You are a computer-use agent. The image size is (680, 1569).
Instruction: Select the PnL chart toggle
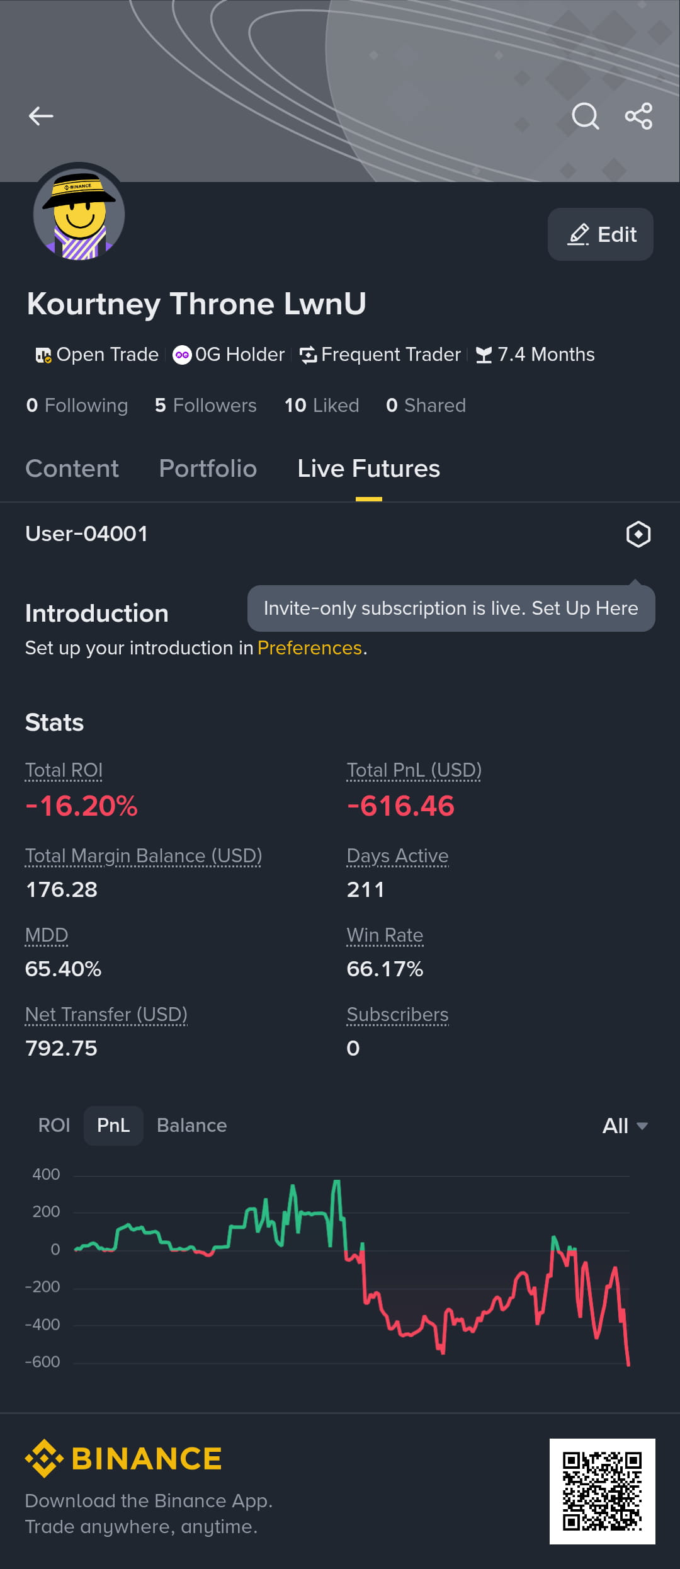pyautogui.click(x=113, y=1126)
